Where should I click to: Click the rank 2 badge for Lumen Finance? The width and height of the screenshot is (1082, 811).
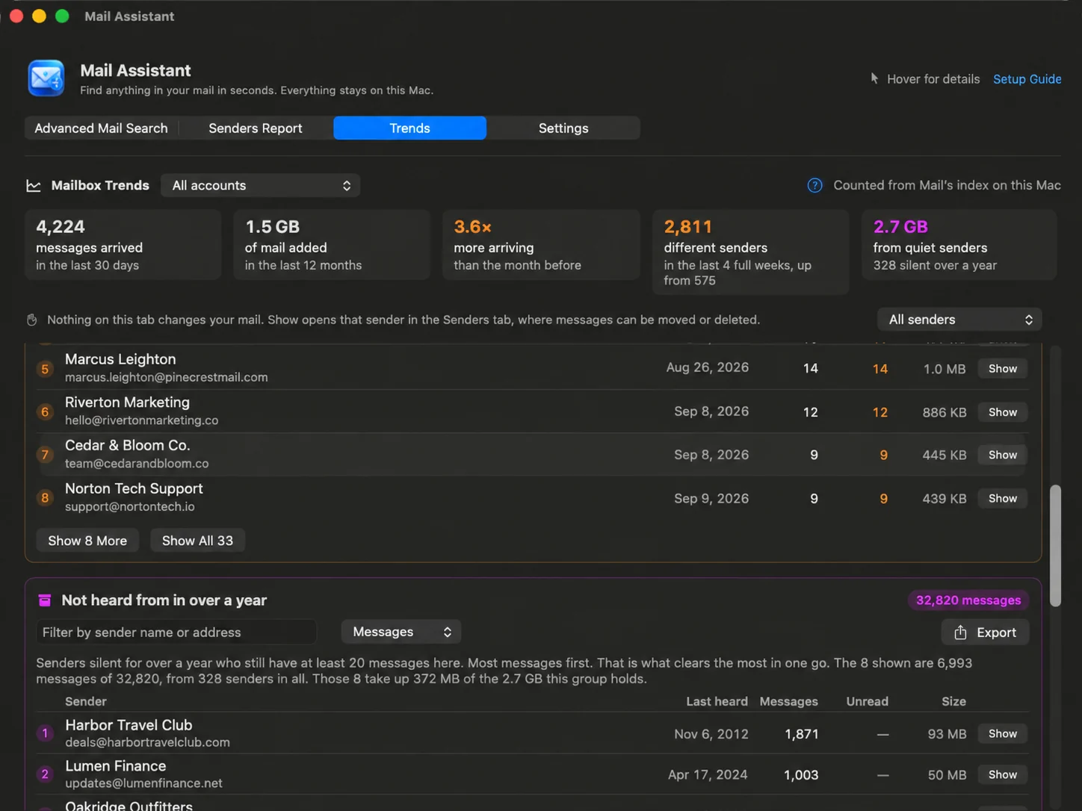point(45,774)
